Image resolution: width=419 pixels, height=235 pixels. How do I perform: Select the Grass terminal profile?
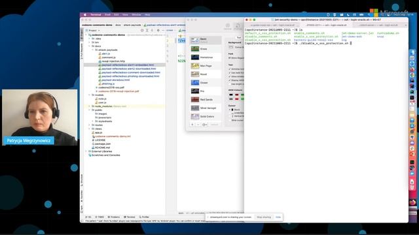206,49
